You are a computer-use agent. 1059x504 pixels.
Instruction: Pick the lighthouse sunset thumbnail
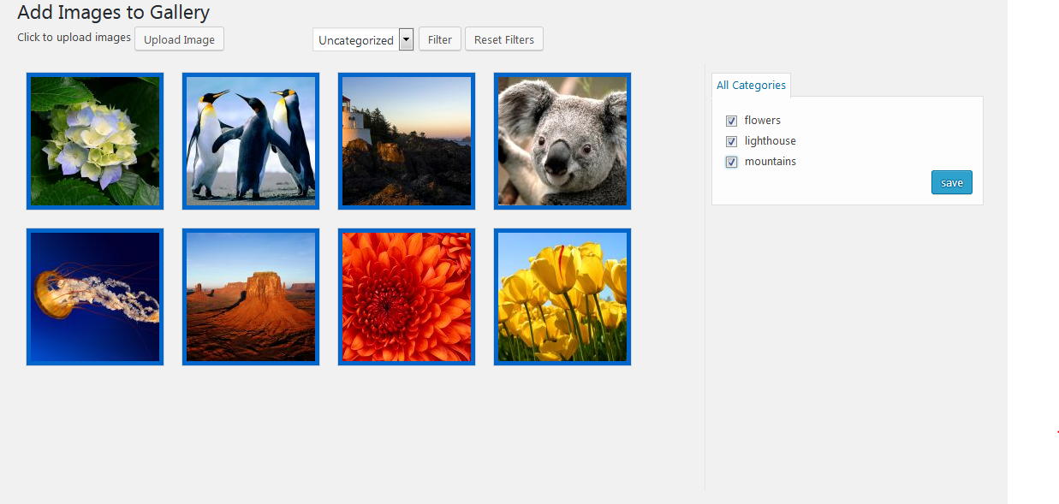click(407, 141)
